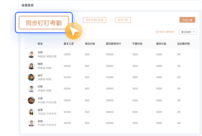Screen dimensions: 202x136
Task: Click the 通讯补贴 column header
Action: [161, 44]
